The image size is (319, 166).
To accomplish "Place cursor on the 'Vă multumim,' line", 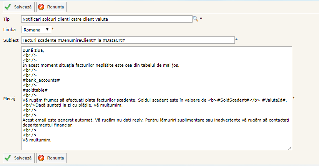I will click(37, 140).
